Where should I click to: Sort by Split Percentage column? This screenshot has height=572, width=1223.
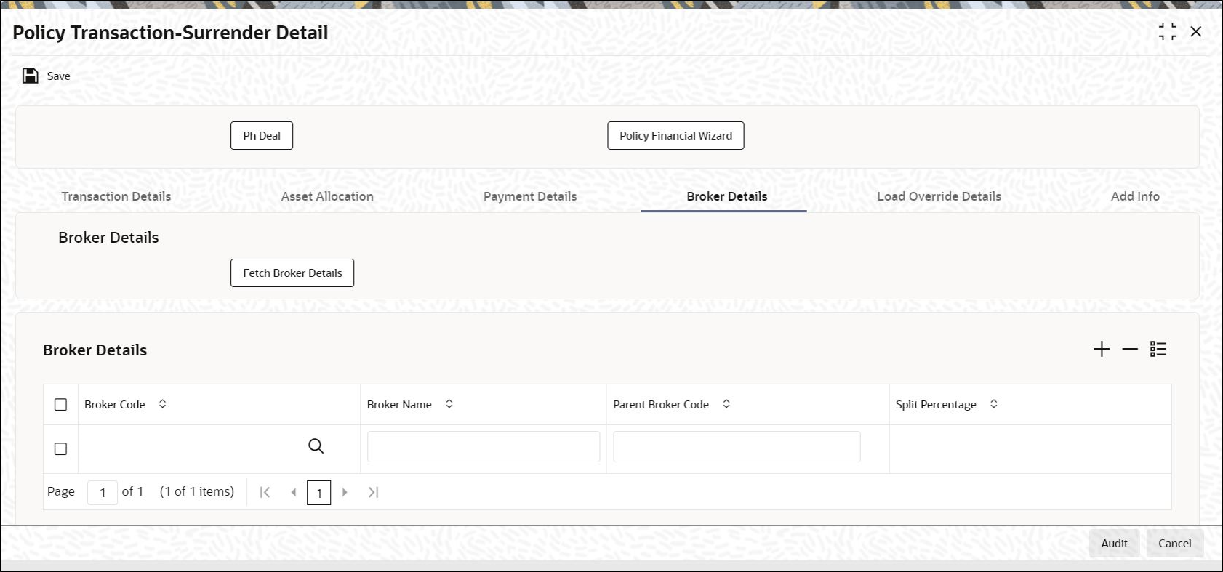click(x=994, y=404)
